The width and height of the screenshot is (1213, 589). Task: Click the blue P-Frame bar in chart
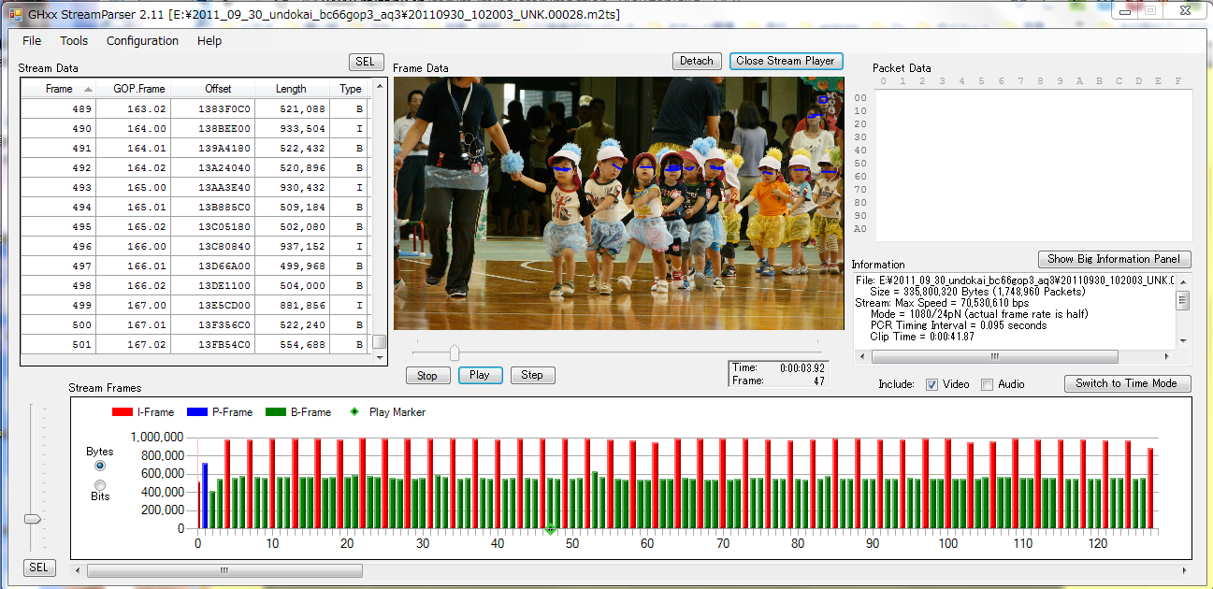click(x=205, y=495)
